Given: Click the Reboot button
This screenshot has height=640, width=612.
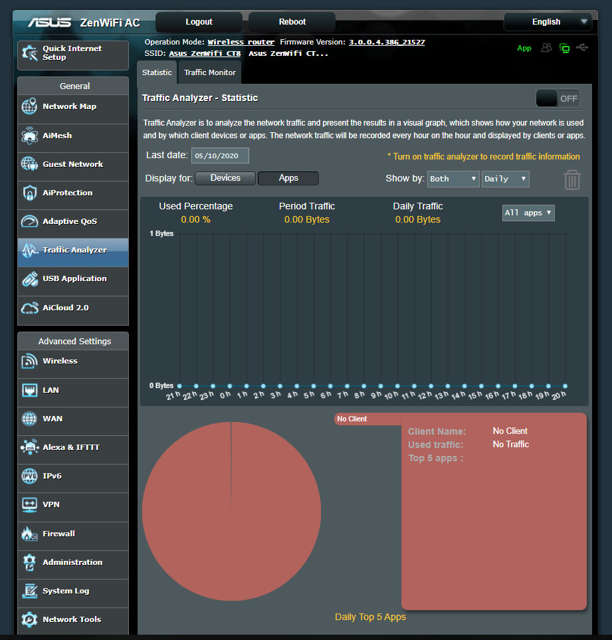Looking at the screenshot, I should [x=292, y=22].
